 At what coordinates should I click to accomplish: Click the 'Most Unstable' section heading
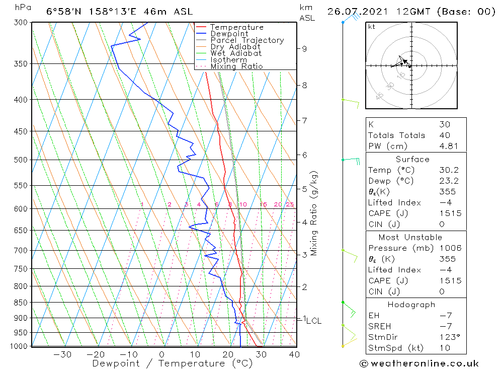[410, 237]
